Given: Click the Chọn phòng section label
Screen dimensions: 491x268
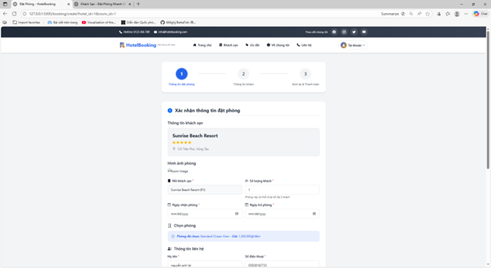Looking at the screenshot, I should point(185,226).
